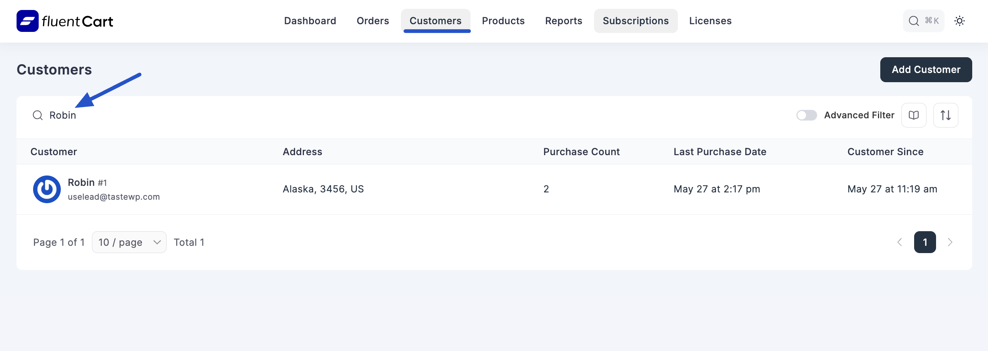The height and width of the screenshot is (351, 988).
Task: Open the 10 / page dropdown
Action: (x=129, y=242)
